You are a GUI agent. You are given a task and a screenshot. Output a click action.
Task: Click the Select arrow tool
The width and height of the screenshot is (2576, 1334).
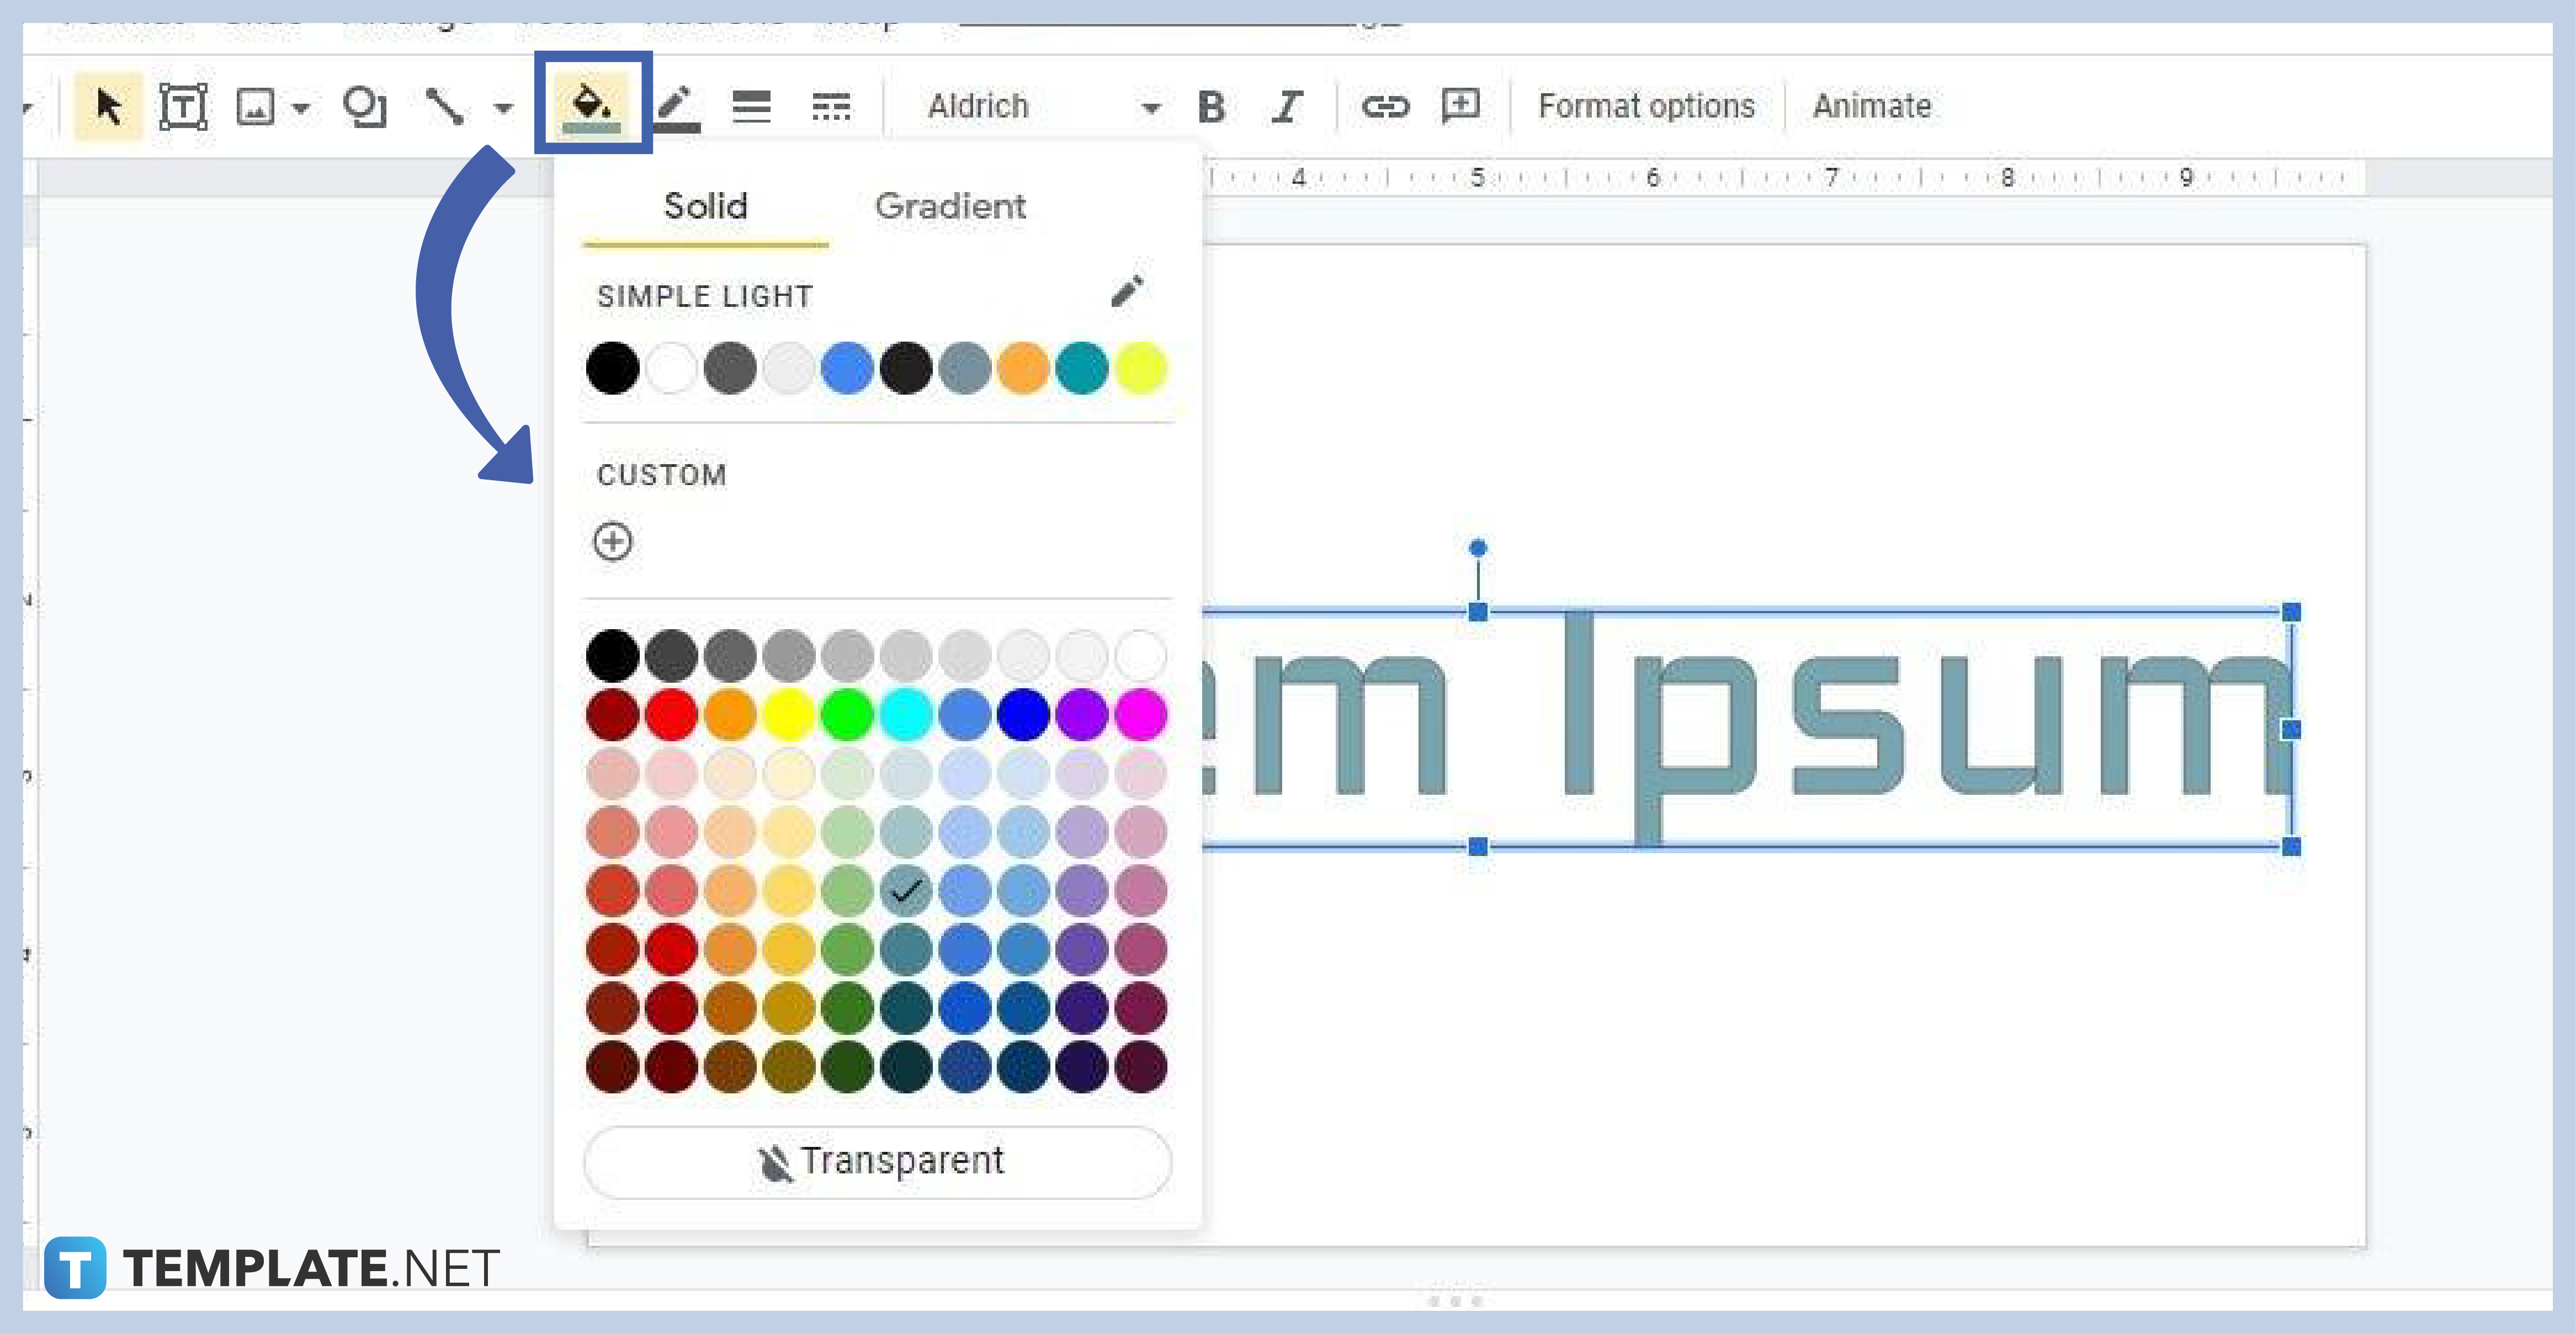pos(108,105)
